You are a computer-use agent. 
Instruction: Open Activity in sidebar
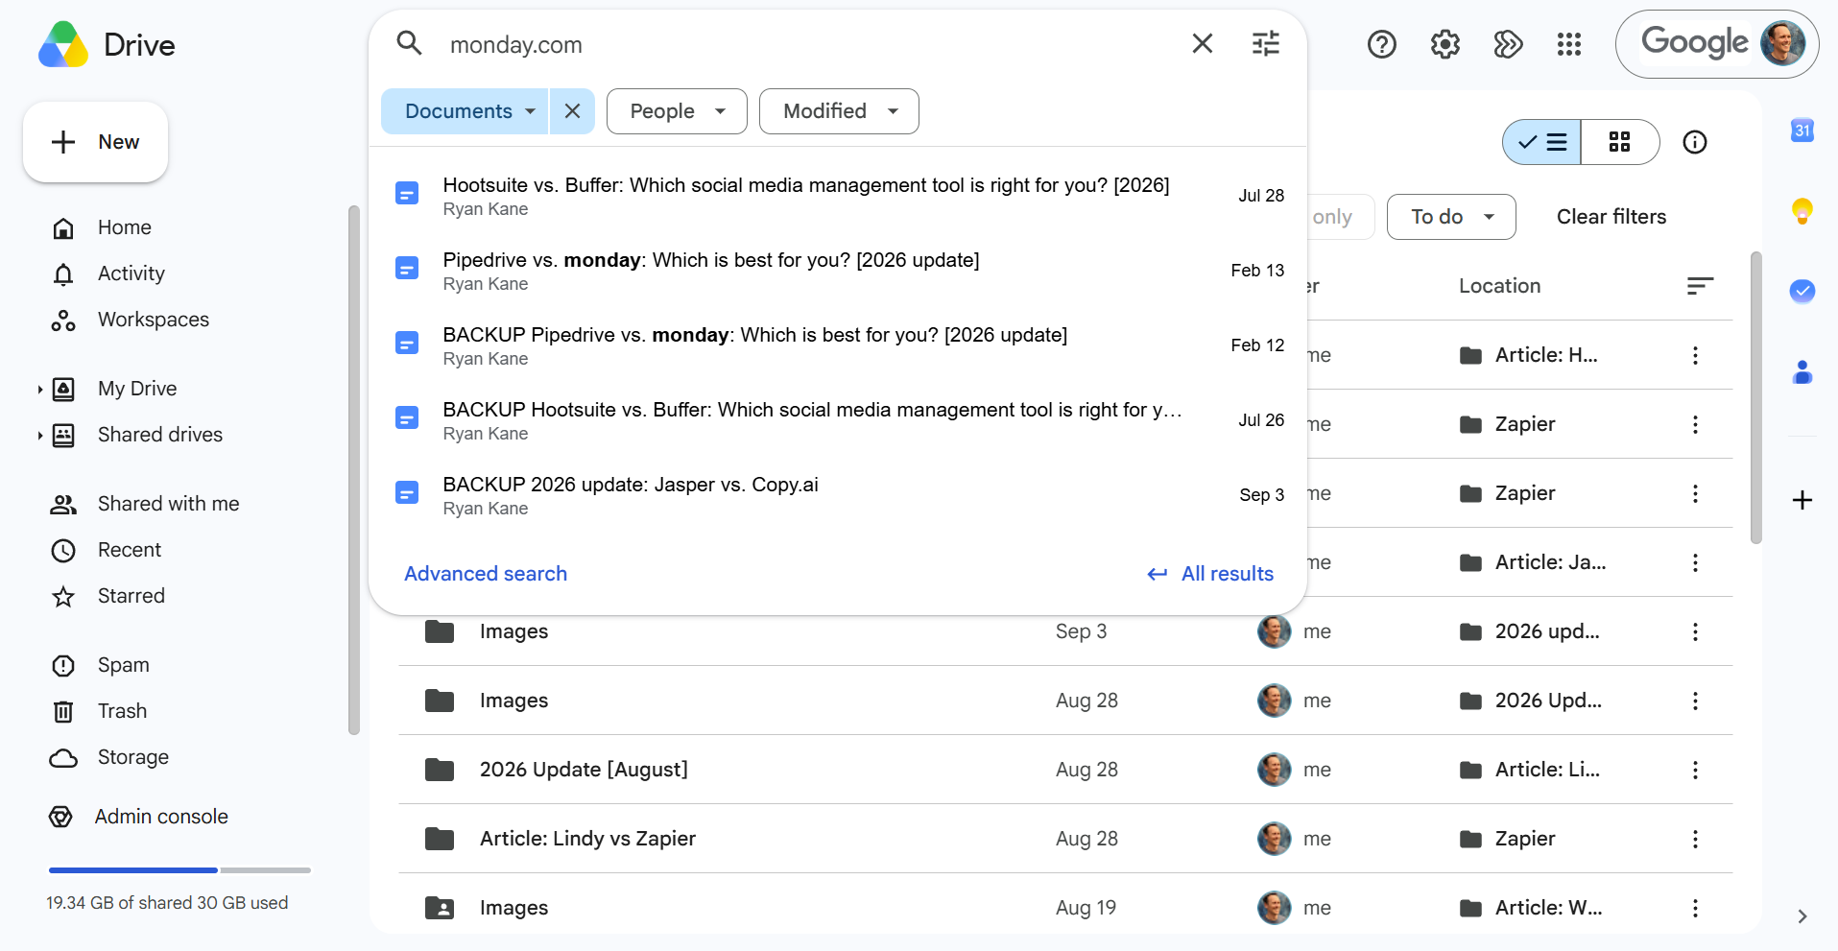(x=131, y=273)
